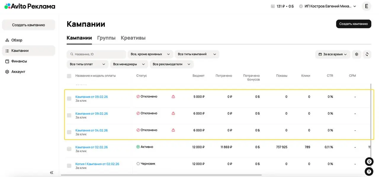Open the wallet balance 131 ₽ indicator

click(282, 6)
